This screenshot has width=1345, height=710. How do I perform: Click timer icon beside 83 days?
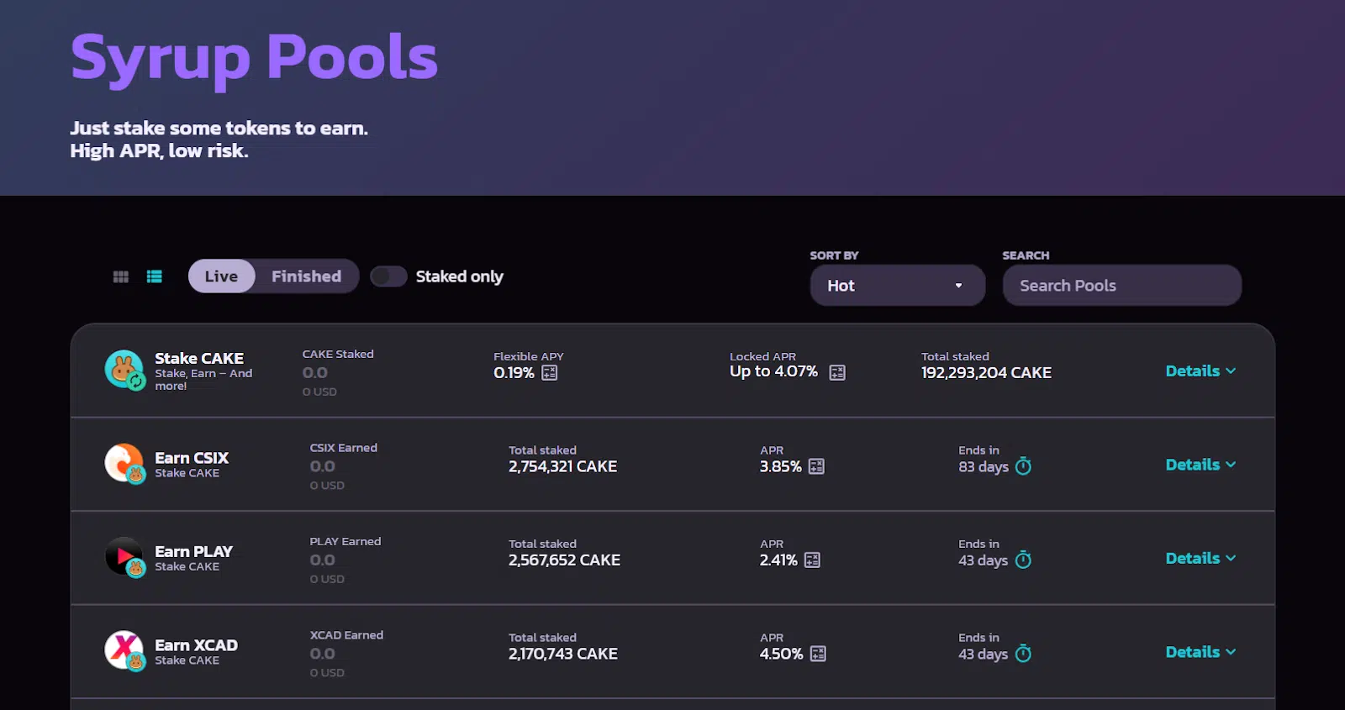point(1023,466)
